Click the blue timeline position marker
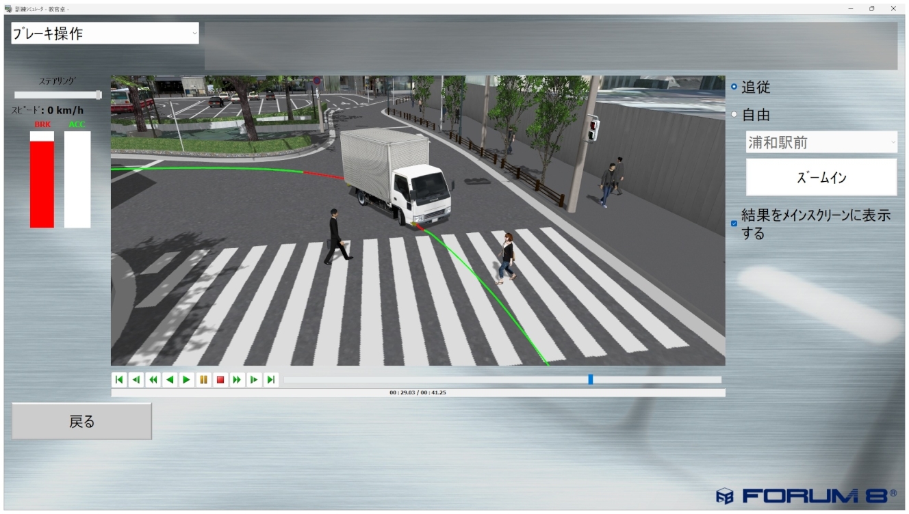 click(591, 379)
